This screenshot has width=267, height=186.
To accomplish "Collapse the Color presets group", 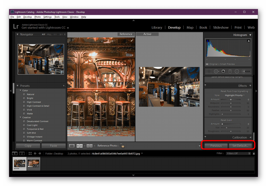I will pyautogui.click(x=21, y=90).
